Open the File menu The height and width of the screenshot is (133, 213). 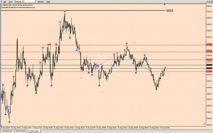[5, 2]
